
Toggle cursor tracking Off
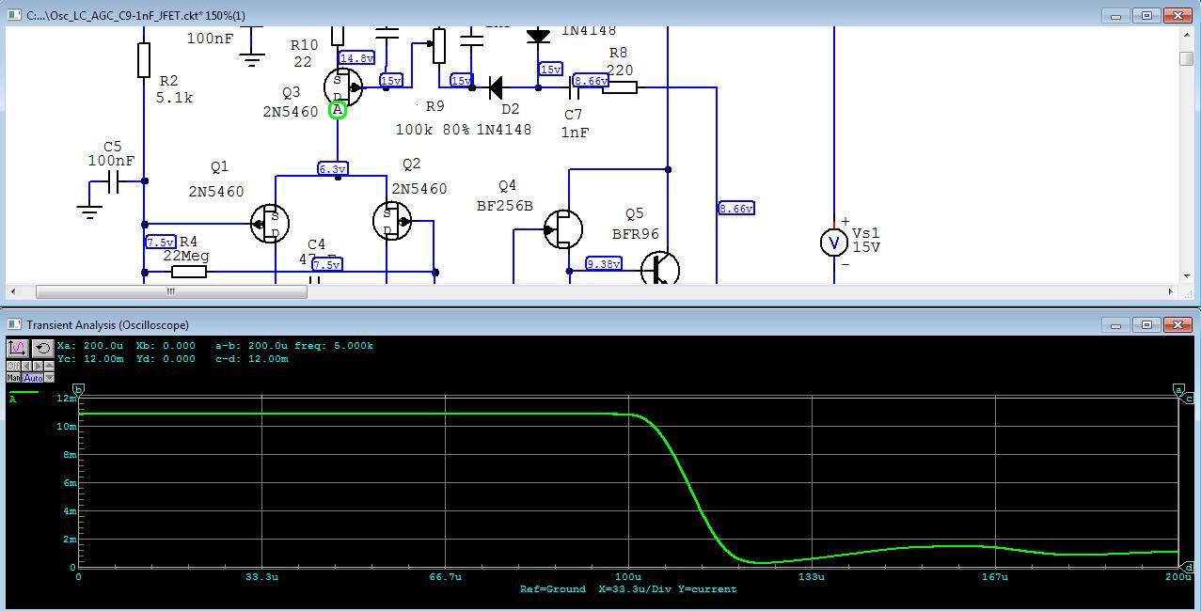point(13,366)
